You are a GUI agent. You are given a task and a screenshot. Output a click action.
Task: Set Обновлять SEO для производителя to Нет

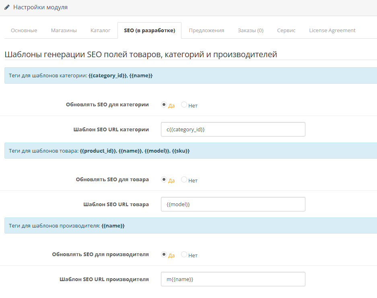pyautogui.click(x=184, y=255)
